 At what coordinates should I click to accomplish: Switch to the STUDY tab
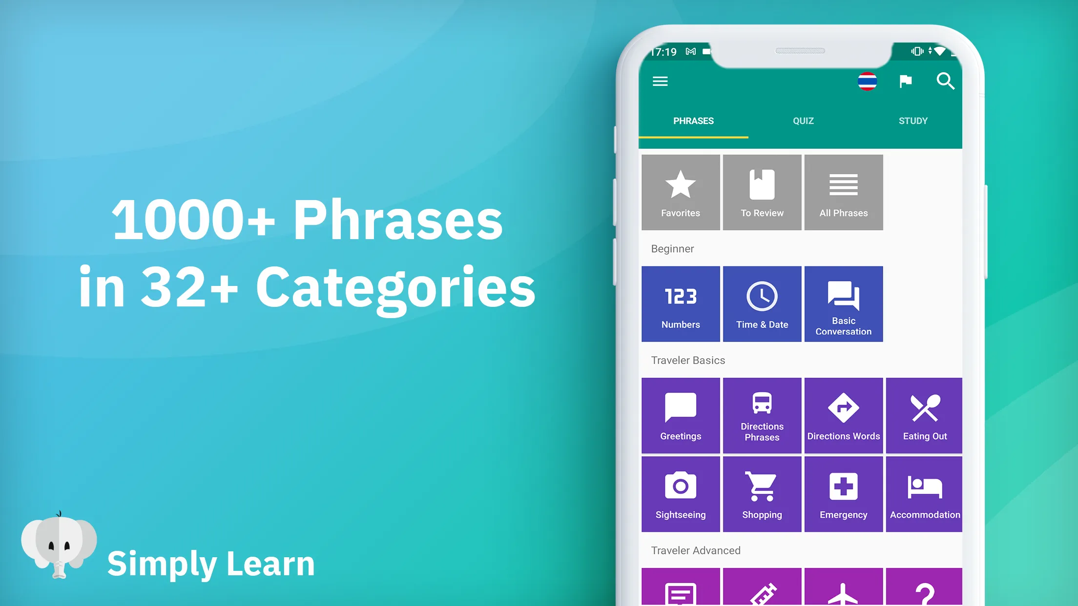coord(912,121)
